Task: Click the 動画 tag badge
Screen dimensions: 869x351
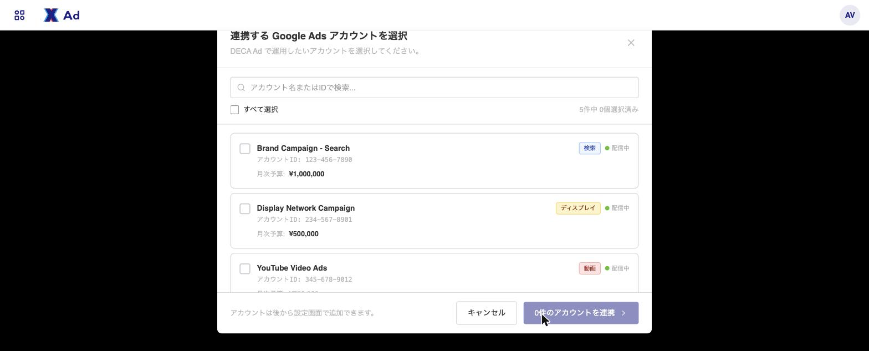Action: 590,268
